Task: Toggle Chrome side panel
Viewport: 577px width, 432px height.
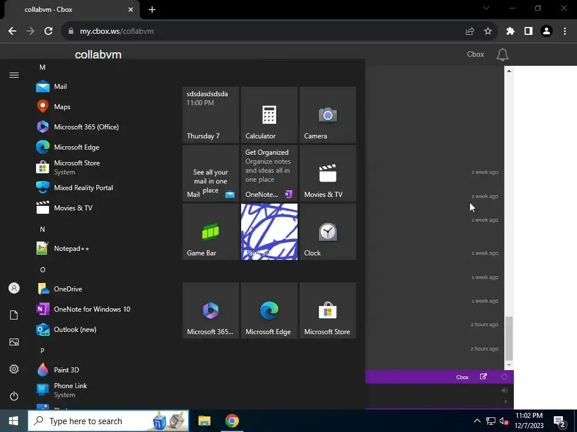Action: coord(529,31)
